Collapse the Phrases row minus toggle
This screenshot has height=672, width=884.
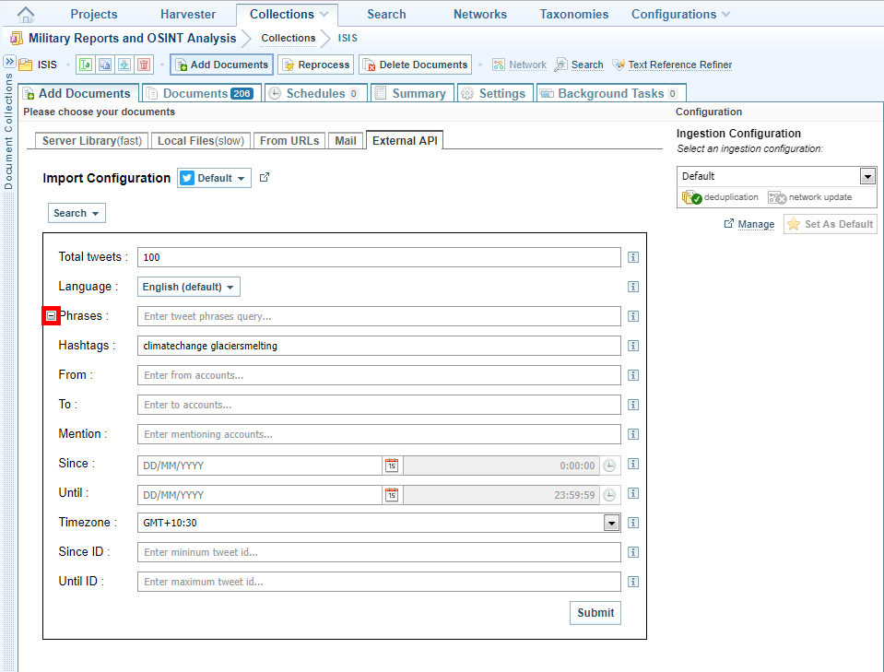tap(52, 316)
